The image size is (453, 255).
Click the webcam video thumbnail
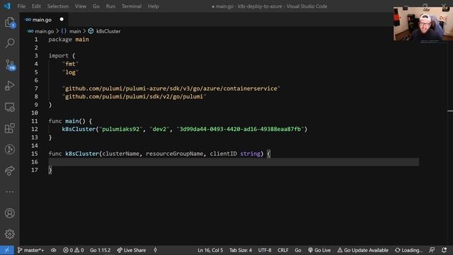[x=423, y=24]
